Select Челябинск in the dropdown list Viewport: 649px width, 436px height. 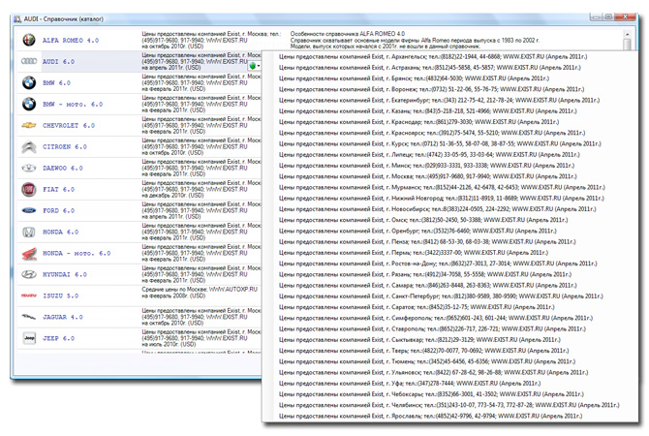[448, 405]
